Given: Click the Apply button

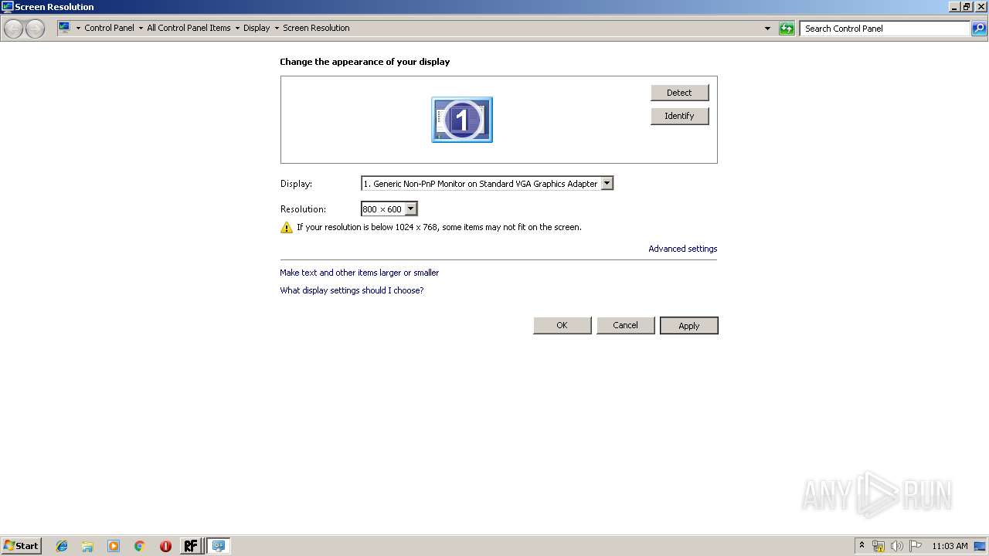Looking at the screenshot, I should pyautogui.click(x=688, y=326).
